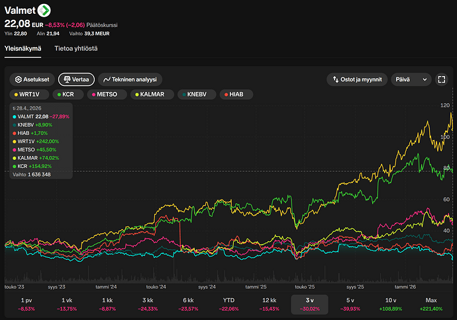This screenshot has height=320, width=457.
Task: Click Vaihto 1 636 348 legend value
Action: pos(32,175)
